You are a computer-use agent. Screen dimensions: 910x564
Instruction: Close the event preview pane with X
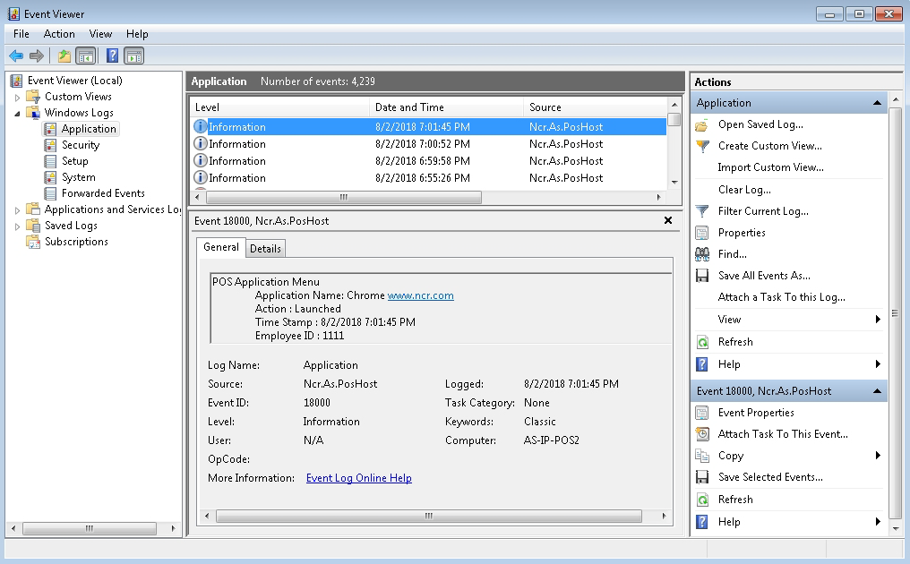[x=667, y=220]
